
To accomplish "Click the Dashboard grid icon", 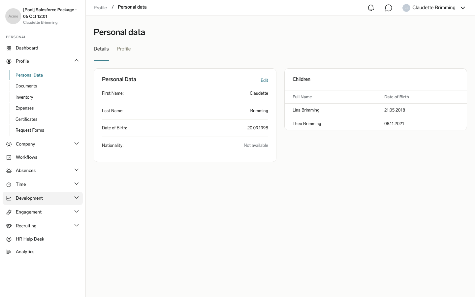I will [x=9, y=48].
